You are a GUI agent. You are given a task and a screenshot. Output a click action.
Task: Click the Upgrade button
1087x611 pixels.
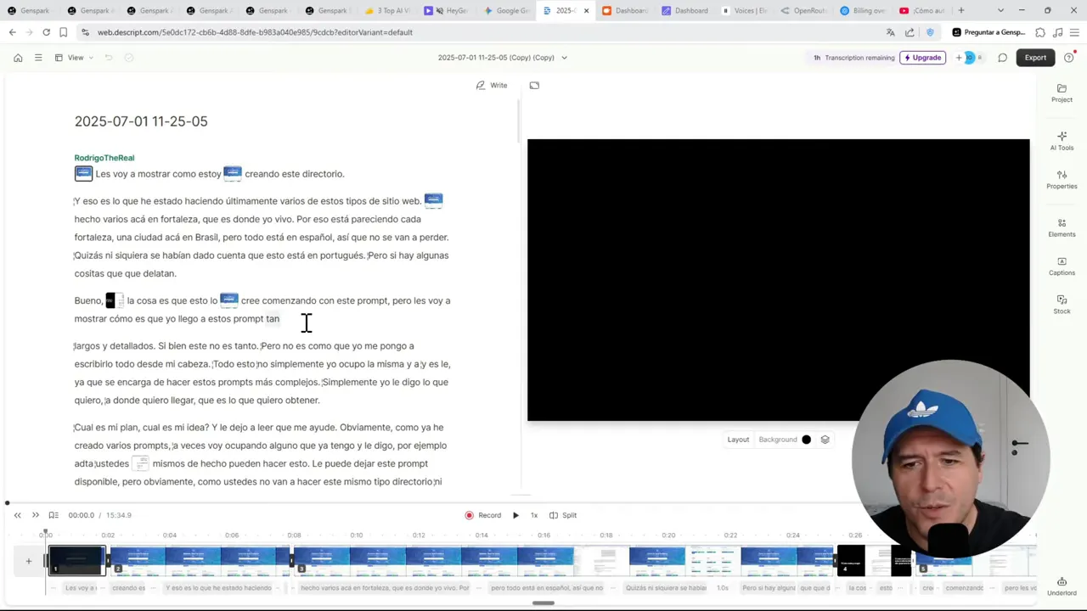923,57
